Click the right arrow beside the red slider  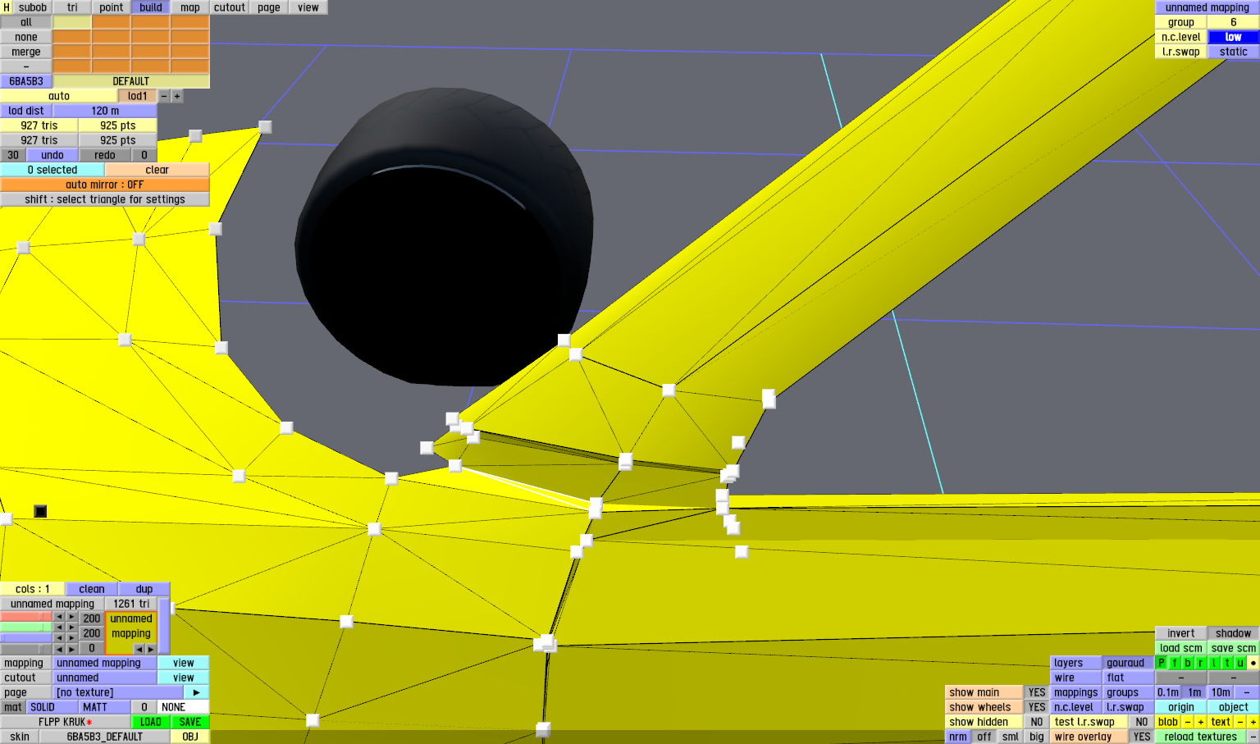pos(72,618)
